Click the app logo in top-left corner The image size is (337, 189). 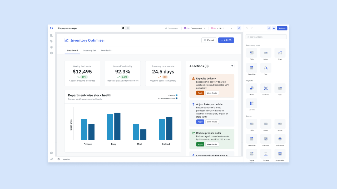coord(51,28)
